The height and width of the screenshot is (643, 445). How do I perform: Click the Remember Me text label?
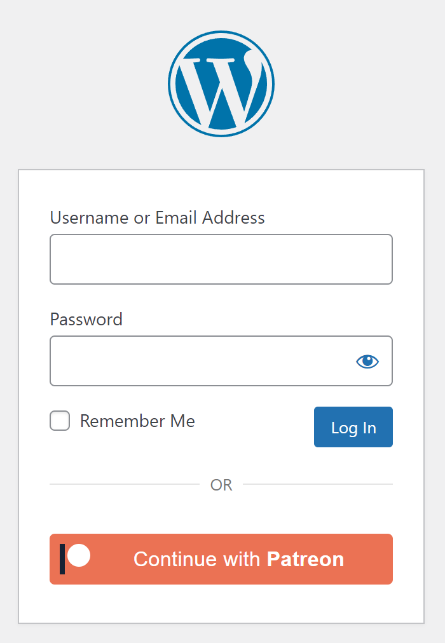137,421
